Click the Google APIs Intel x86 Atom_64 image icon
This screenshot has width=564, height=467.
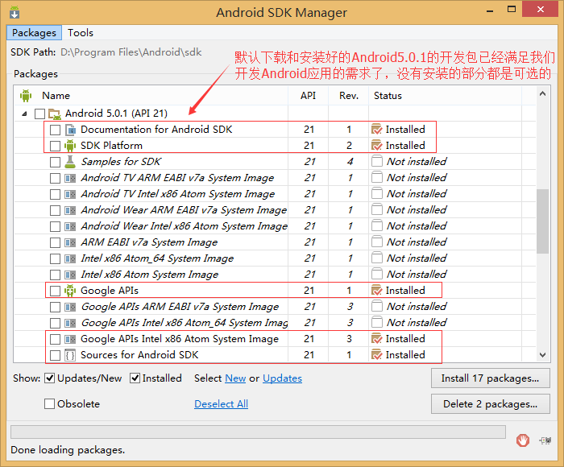70,323
